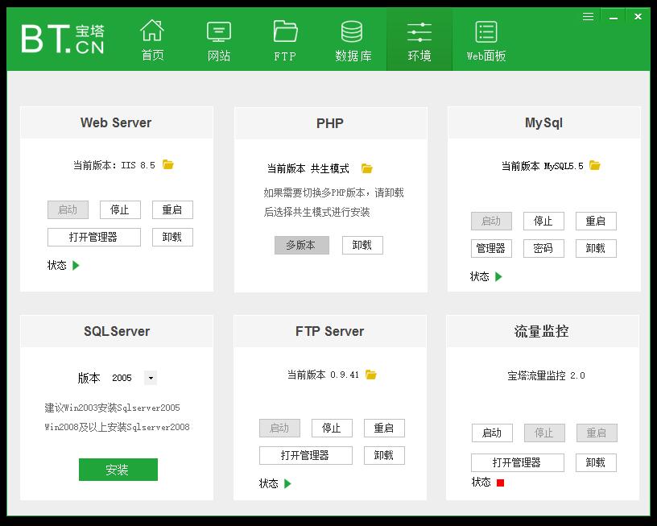The width and height of the screenshot is (657, 526).
Task: Expand the SQLServer version dropdown arrow
Action: click(x=151, y=378)
